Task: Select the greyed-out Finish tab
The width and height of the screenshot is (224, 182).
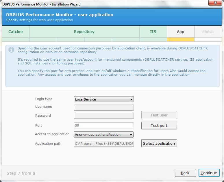Action: coord(208,31)
